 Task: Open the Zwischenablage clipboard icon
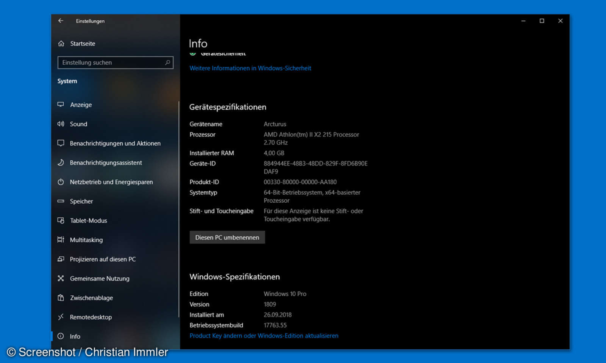(61, 298)
